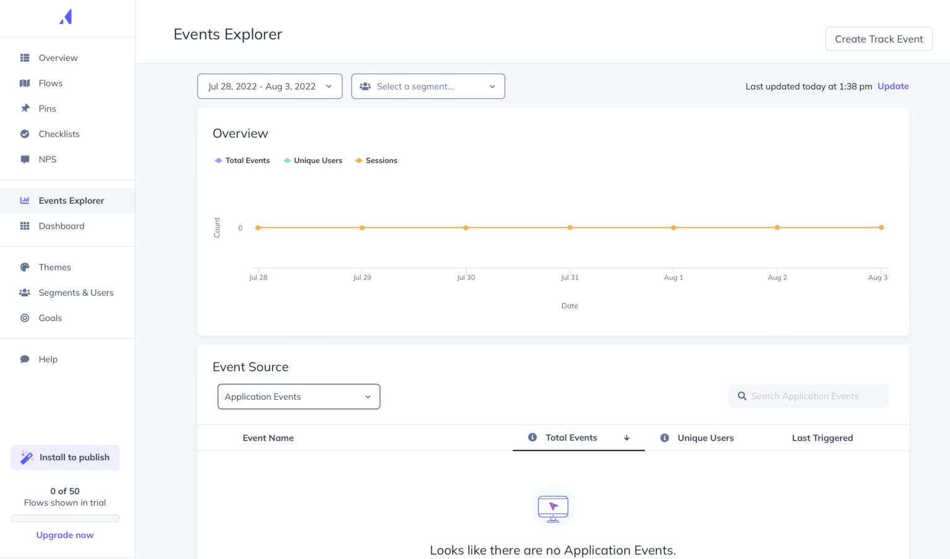Open the Pins section
This screenshot has width=950, height=559.
click(25, 108)
